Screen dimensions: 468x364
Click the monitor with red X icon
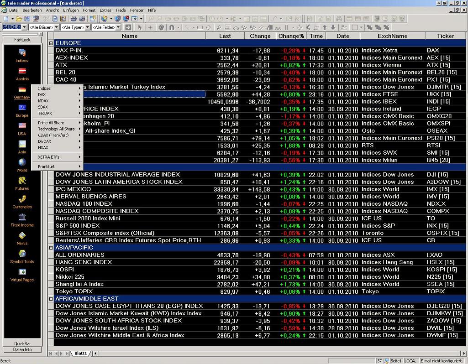[x=126, y=19]
